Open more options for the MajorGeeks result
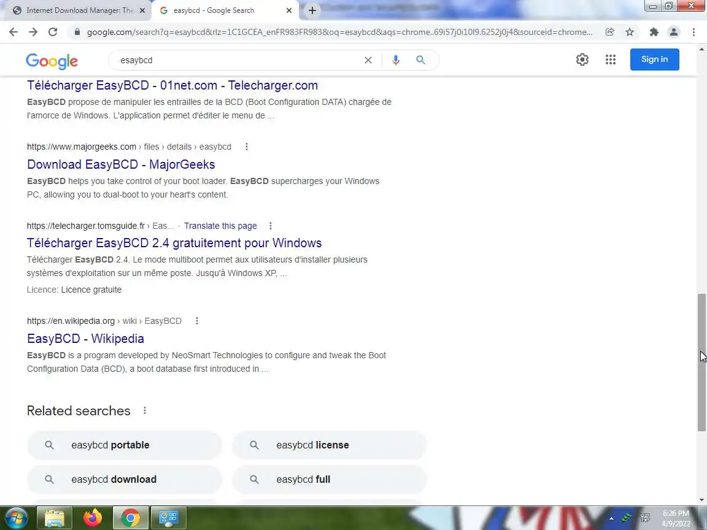The height and width of the screenshot is (530, 707). [246, 147]
